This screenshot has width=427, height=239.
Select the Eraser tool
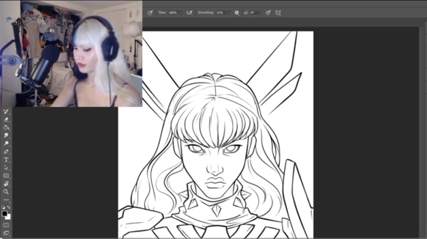click(6, 119)
